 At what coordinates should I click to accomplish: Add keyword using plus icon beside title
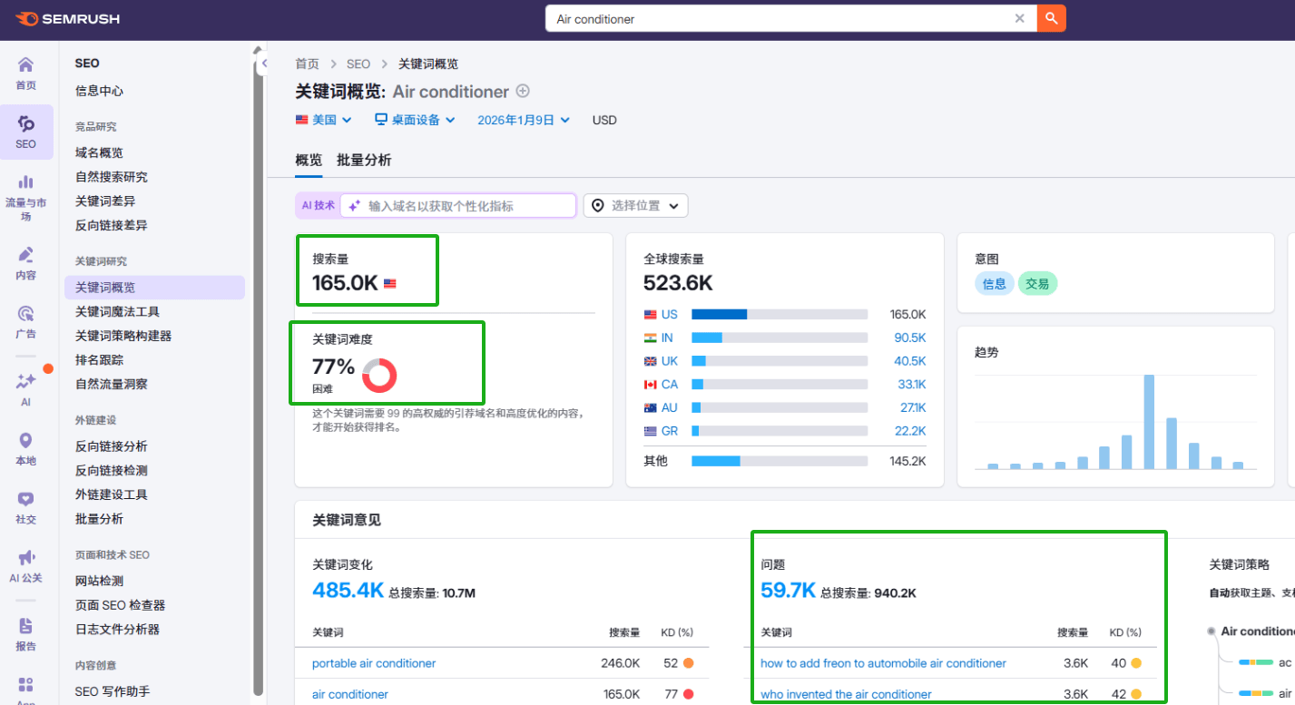pyautogui.click(x=523, y=91)
